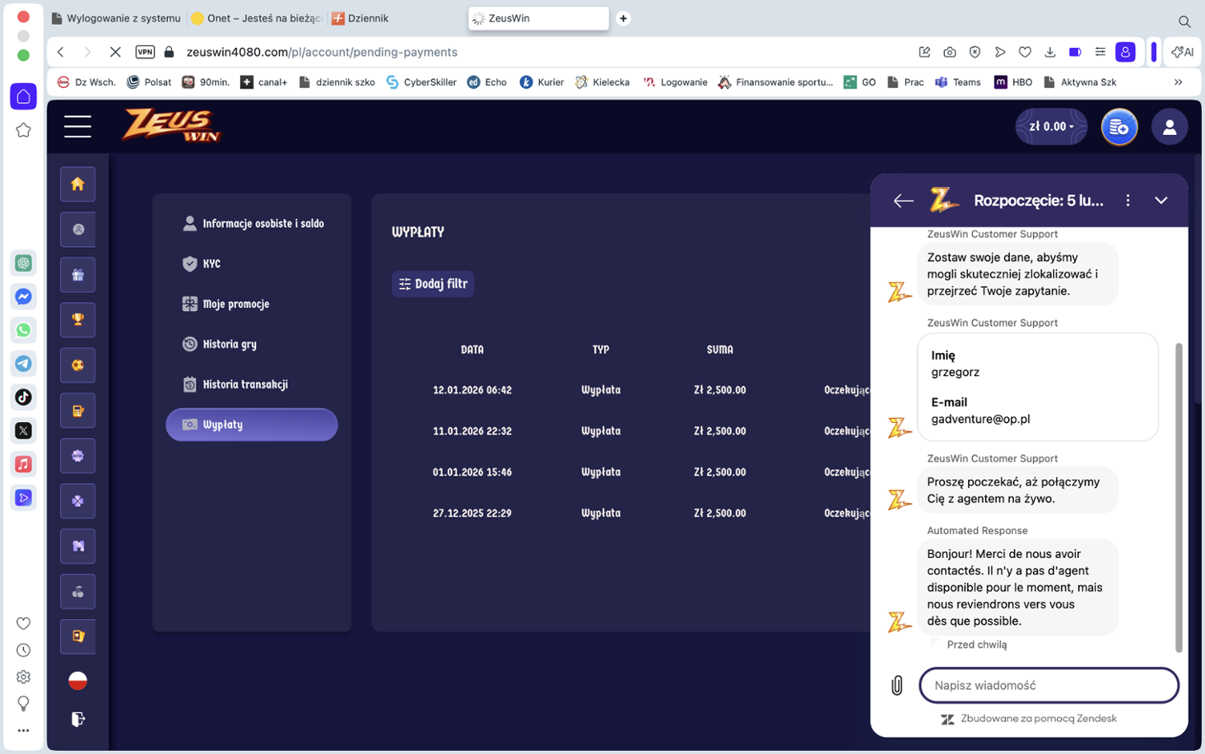The image size is (1205, 754).
Task: Select the Polish flag language selector
Action: tap(78, 680)
